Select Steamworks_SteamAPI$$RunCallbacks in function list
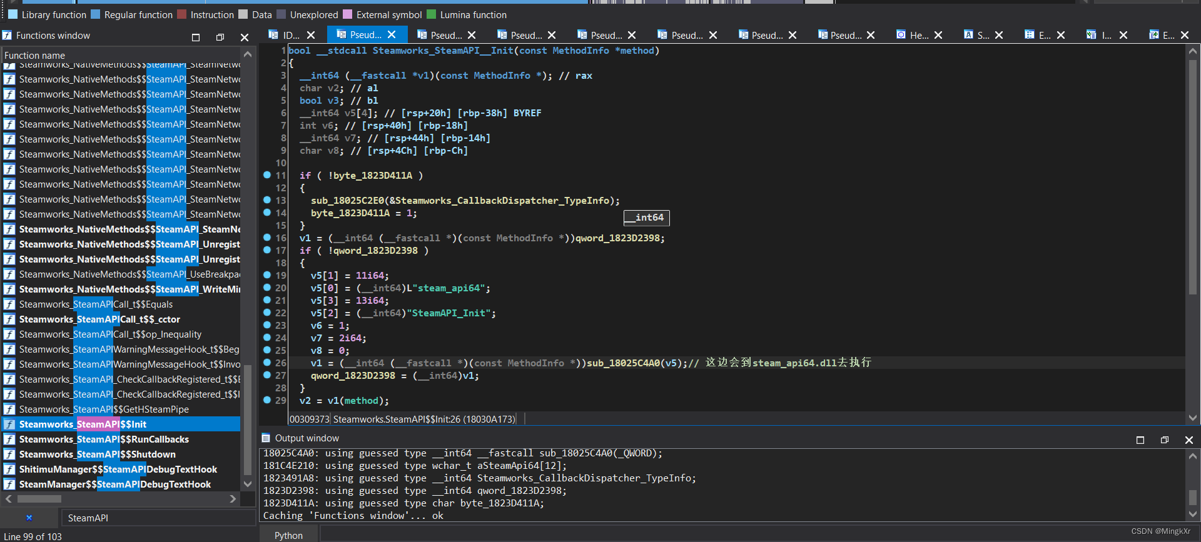The image size is (1201, 542). pyautogui.click(x=121, y=439)
